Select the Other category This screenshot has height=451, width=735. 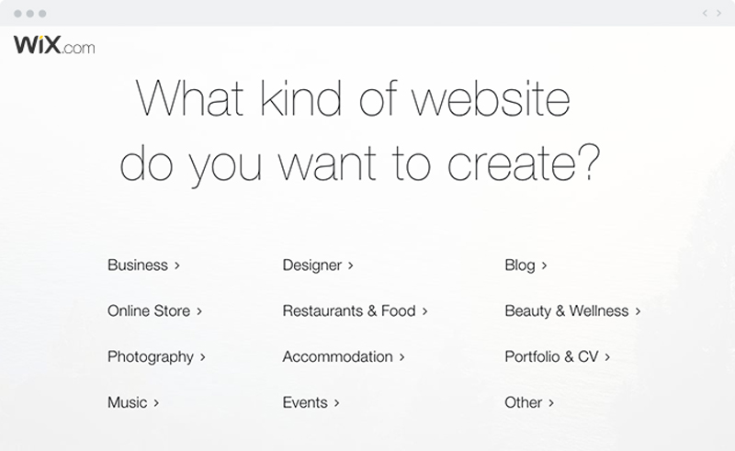tap(523, 402)
